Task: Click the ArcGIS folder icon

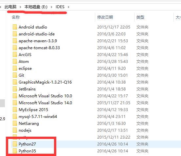Action: [x=15, y=54]
